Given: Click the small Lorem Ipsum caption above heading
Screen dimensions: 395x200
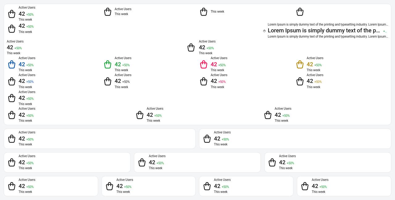Looking at the screenshot, I should (x=328, y=24).
